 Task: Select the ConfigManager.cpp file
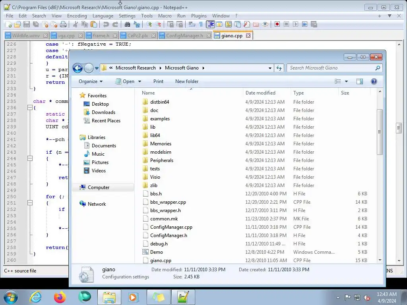(x=171, y=227)
